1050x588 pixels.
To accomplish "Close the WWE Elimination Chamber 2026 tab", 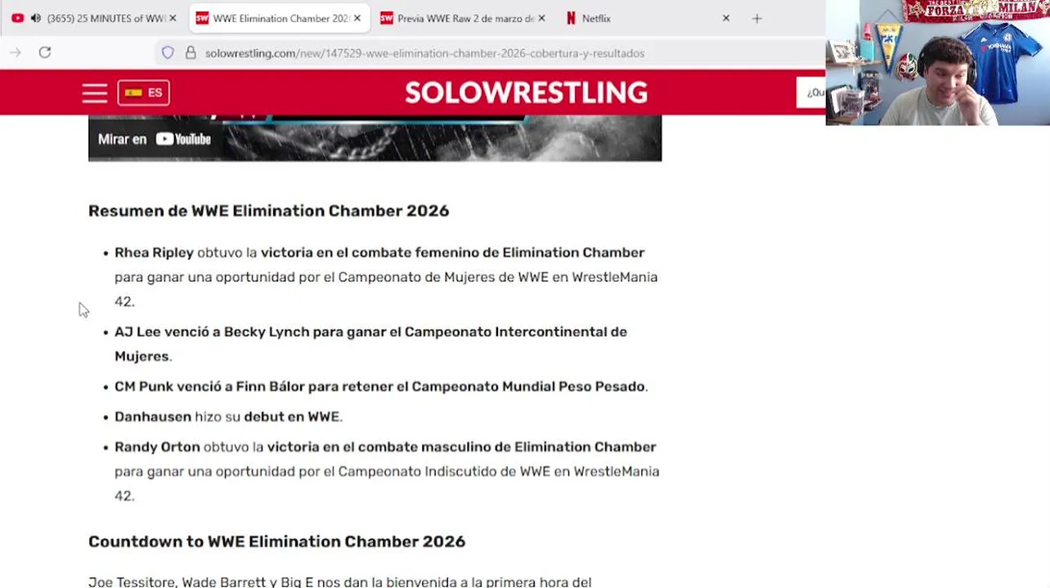I will [x=357, y=18].
